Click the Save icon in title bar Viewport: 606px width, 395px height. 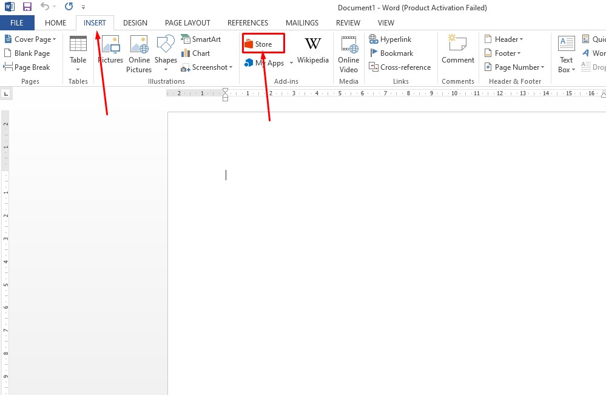pos(27,7)
